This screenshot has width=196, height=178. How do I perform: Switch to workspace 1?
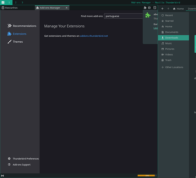coord(9,2)
